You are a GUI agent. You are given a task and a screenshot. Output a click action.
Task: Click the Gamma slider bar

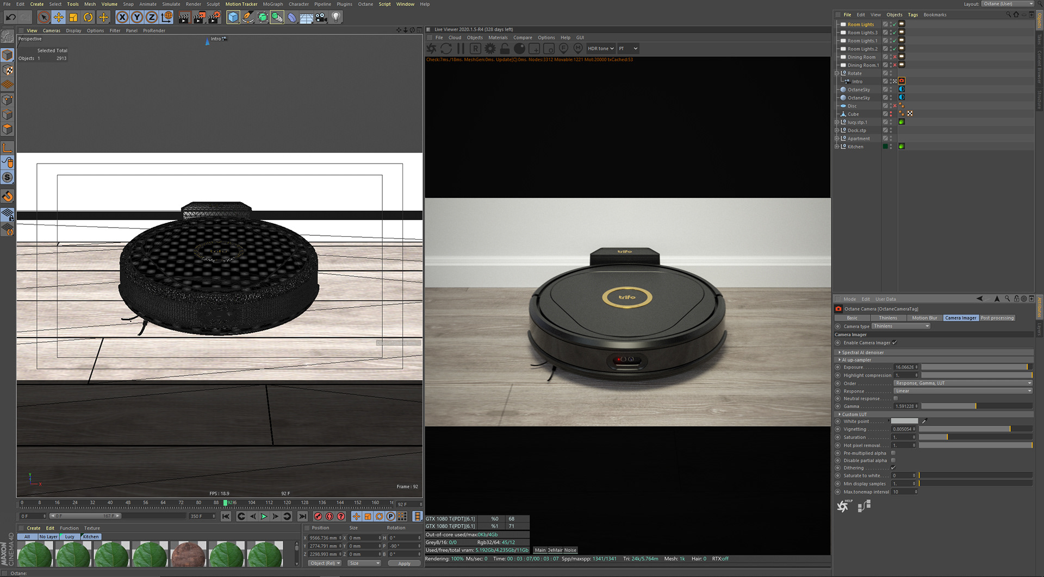[977, 406]
